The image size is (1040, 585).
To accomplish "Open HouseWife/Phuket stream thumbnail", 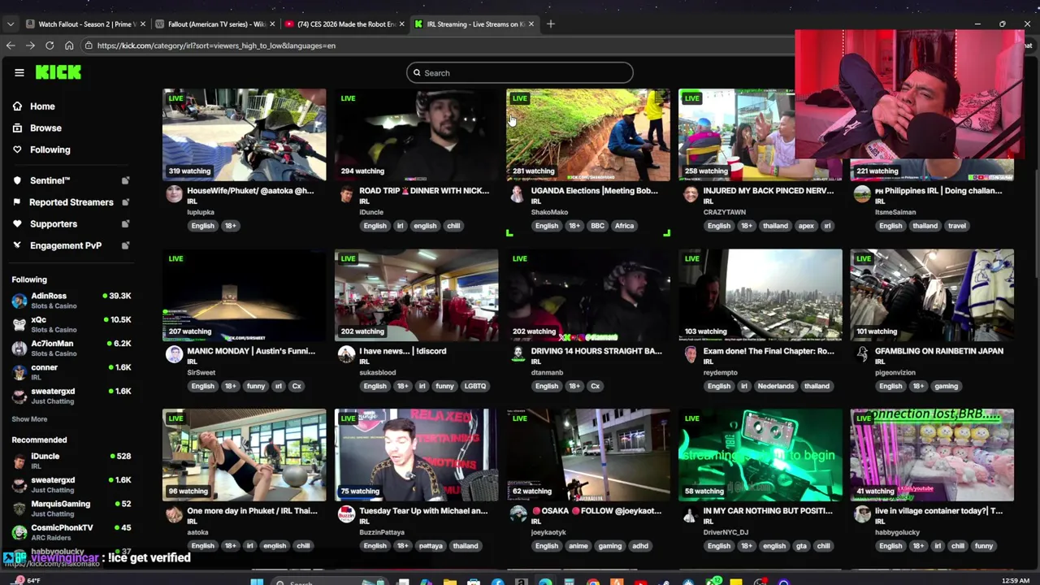I will (x=244, y=135).
